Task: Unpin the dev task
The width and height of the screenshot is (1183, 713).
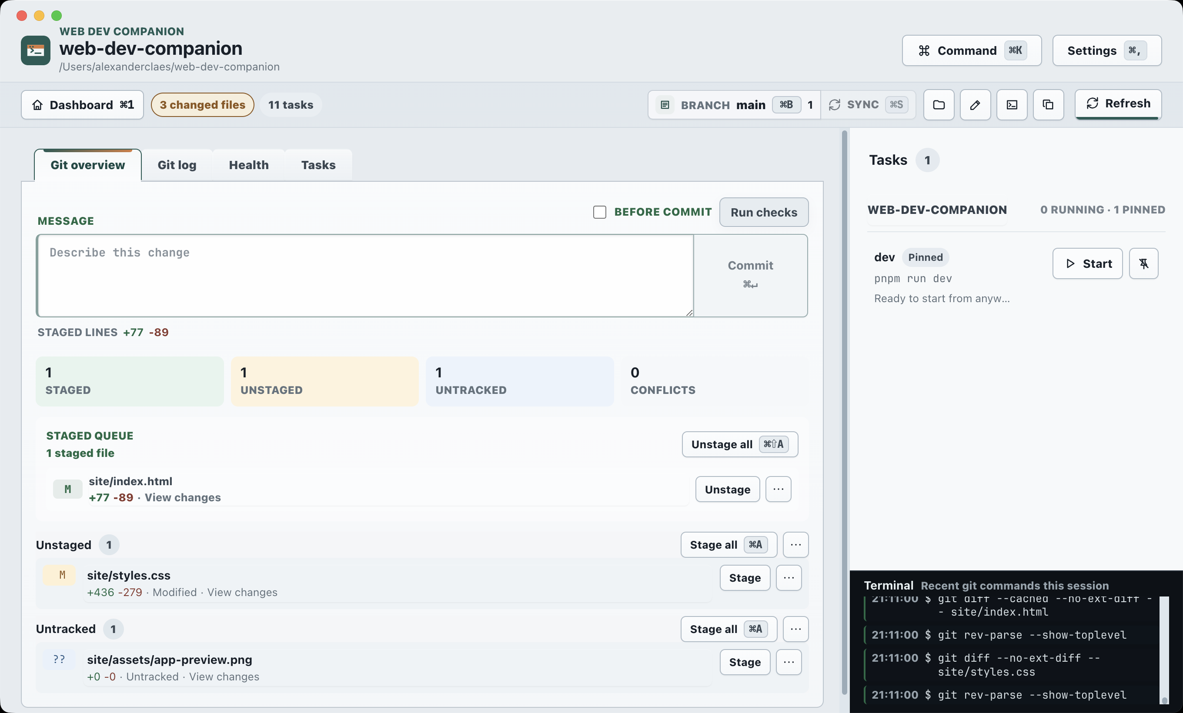Action: 1143,263
